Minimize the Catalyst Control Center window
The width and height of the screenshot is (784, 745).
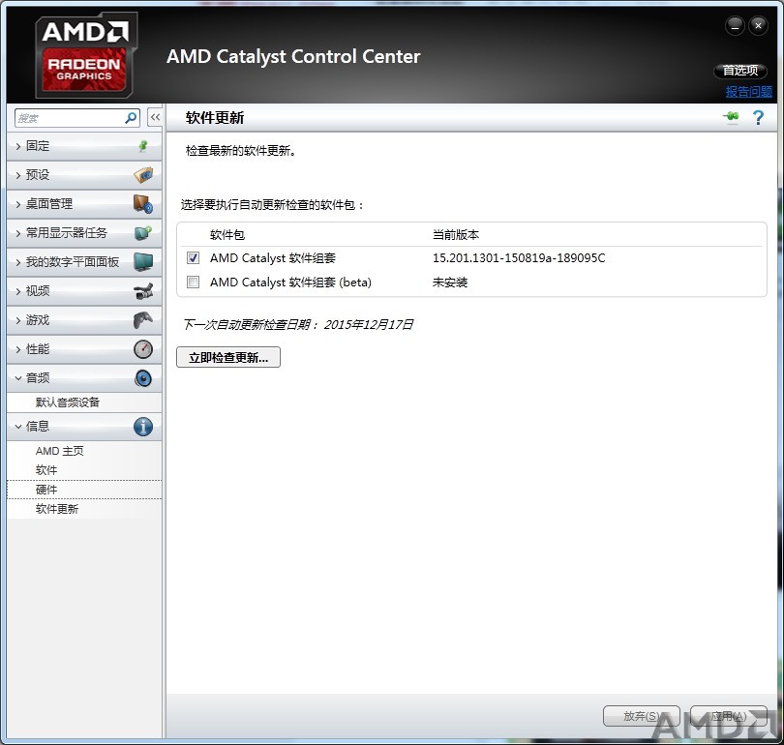pyautogui.click(x=735, y=26)
